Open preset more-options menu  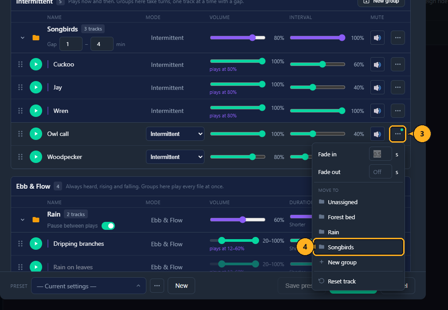[157, 286]
